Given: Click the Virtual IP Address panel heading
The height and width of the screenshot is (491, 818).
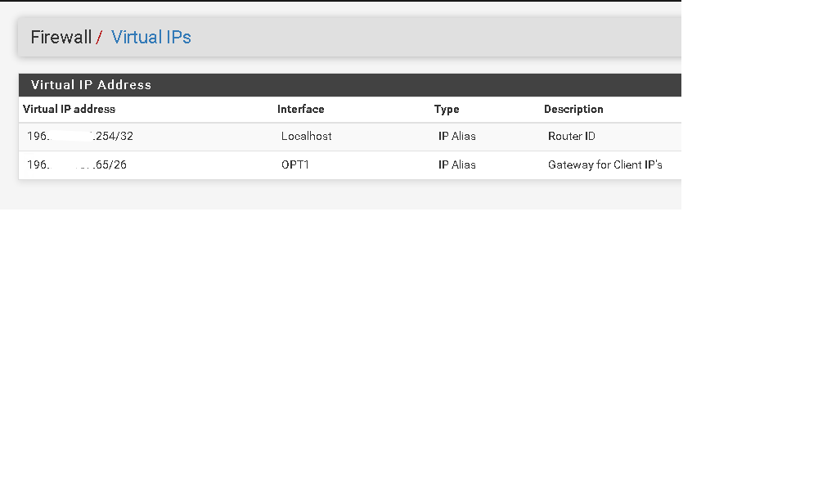Looking at the screenshot, I should point(91,84).
